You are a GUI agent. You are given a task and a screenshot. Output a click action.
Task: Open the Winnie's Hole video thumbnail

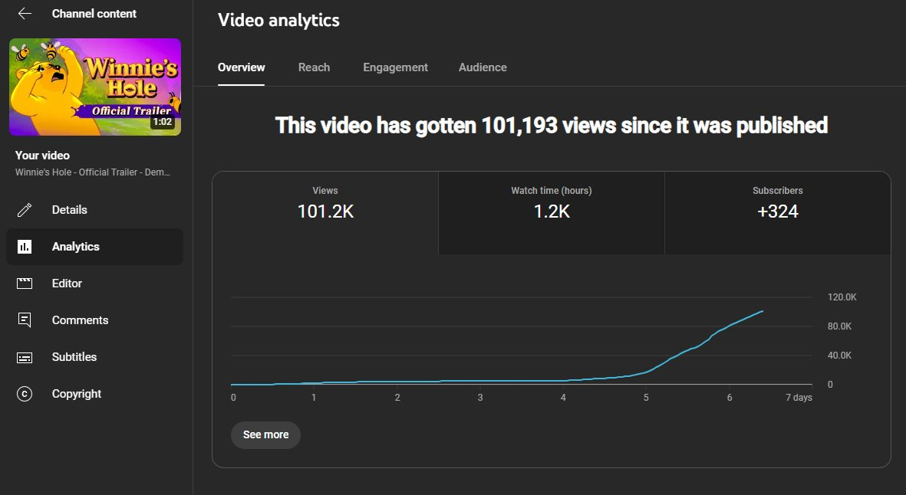click(x=95, y=87)
